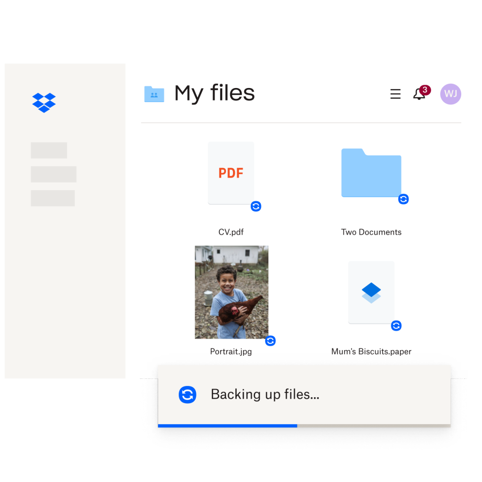Click the sync icon in the Backing up toast
Image resolution: width=482 pixels, height=482 pixels.
coord(187,394)
